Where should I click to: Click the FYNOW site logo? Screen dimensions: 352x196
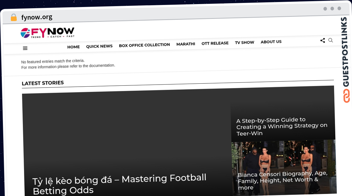[x=48, y=33]
